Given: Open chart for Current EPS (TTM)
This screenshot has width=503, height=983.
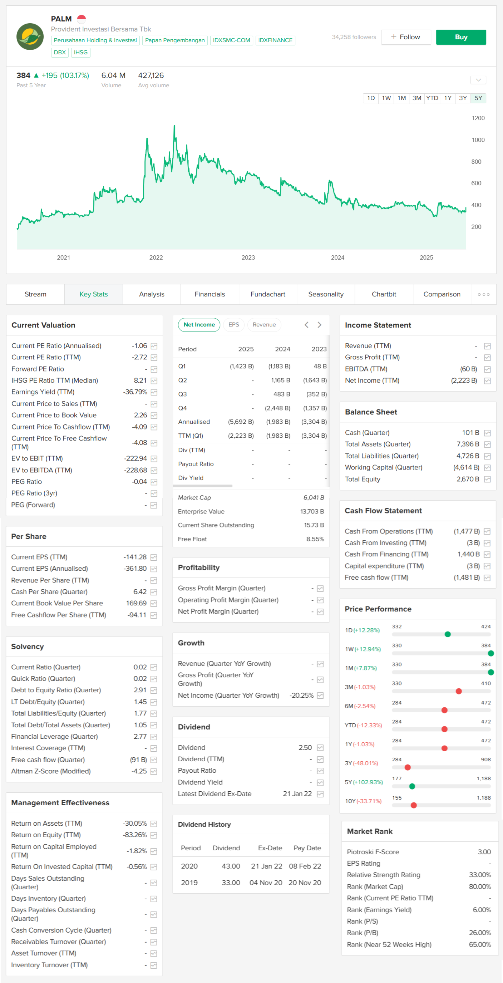Looking at the screenshot, I should click(154, 557).
